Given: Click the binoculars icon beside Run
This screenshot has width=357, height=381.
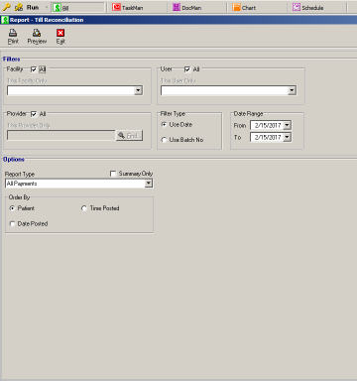Looking at the screenshot, I should point(19,7).
